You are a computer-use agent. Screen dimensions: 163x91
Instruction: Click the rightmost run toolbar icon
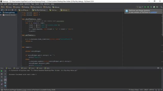(157, 7)
